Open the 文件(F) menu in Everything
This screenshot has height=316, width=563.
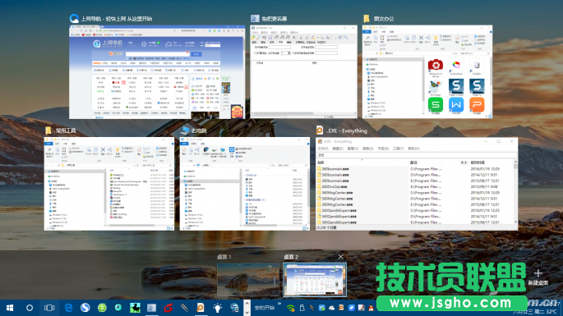pos(322,149)
